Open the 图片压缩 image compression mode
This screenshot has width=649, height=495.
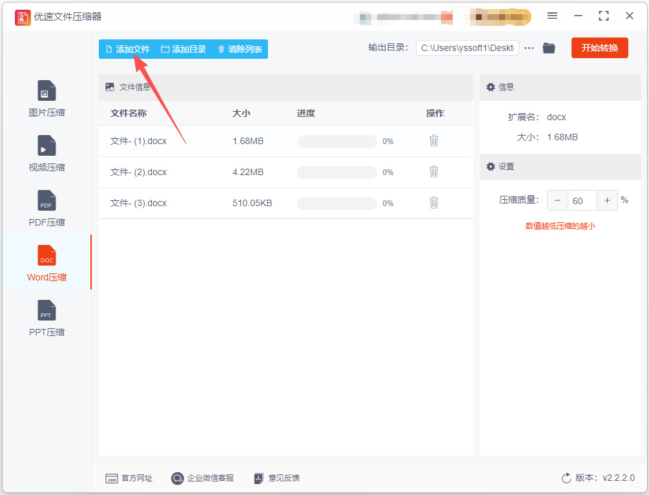pos(46,99)
